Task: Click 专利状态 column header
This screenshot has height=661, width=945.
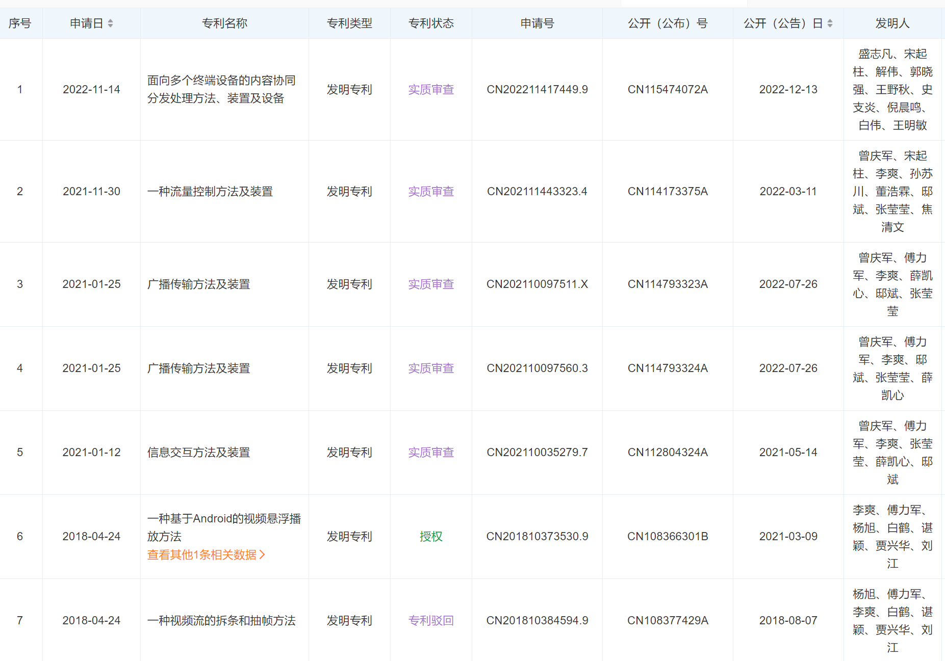Action: [431, 23]
